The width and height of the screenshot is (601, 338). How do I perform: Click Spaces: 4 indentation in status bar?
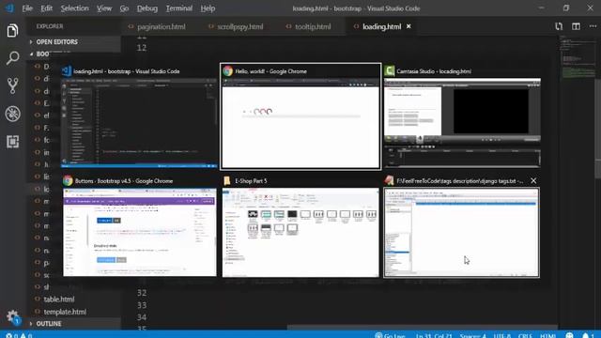click(473, 335)
